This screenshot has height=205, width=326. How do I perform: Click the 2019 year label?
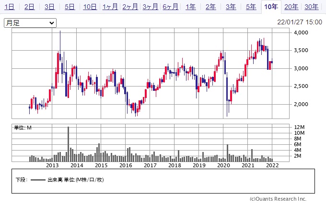tap(199, 165)
